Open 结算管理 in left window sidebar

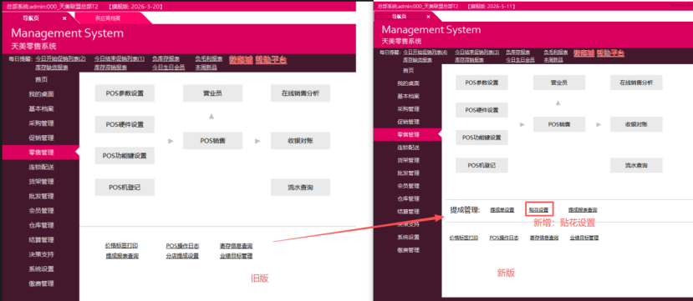pos(41,240)
